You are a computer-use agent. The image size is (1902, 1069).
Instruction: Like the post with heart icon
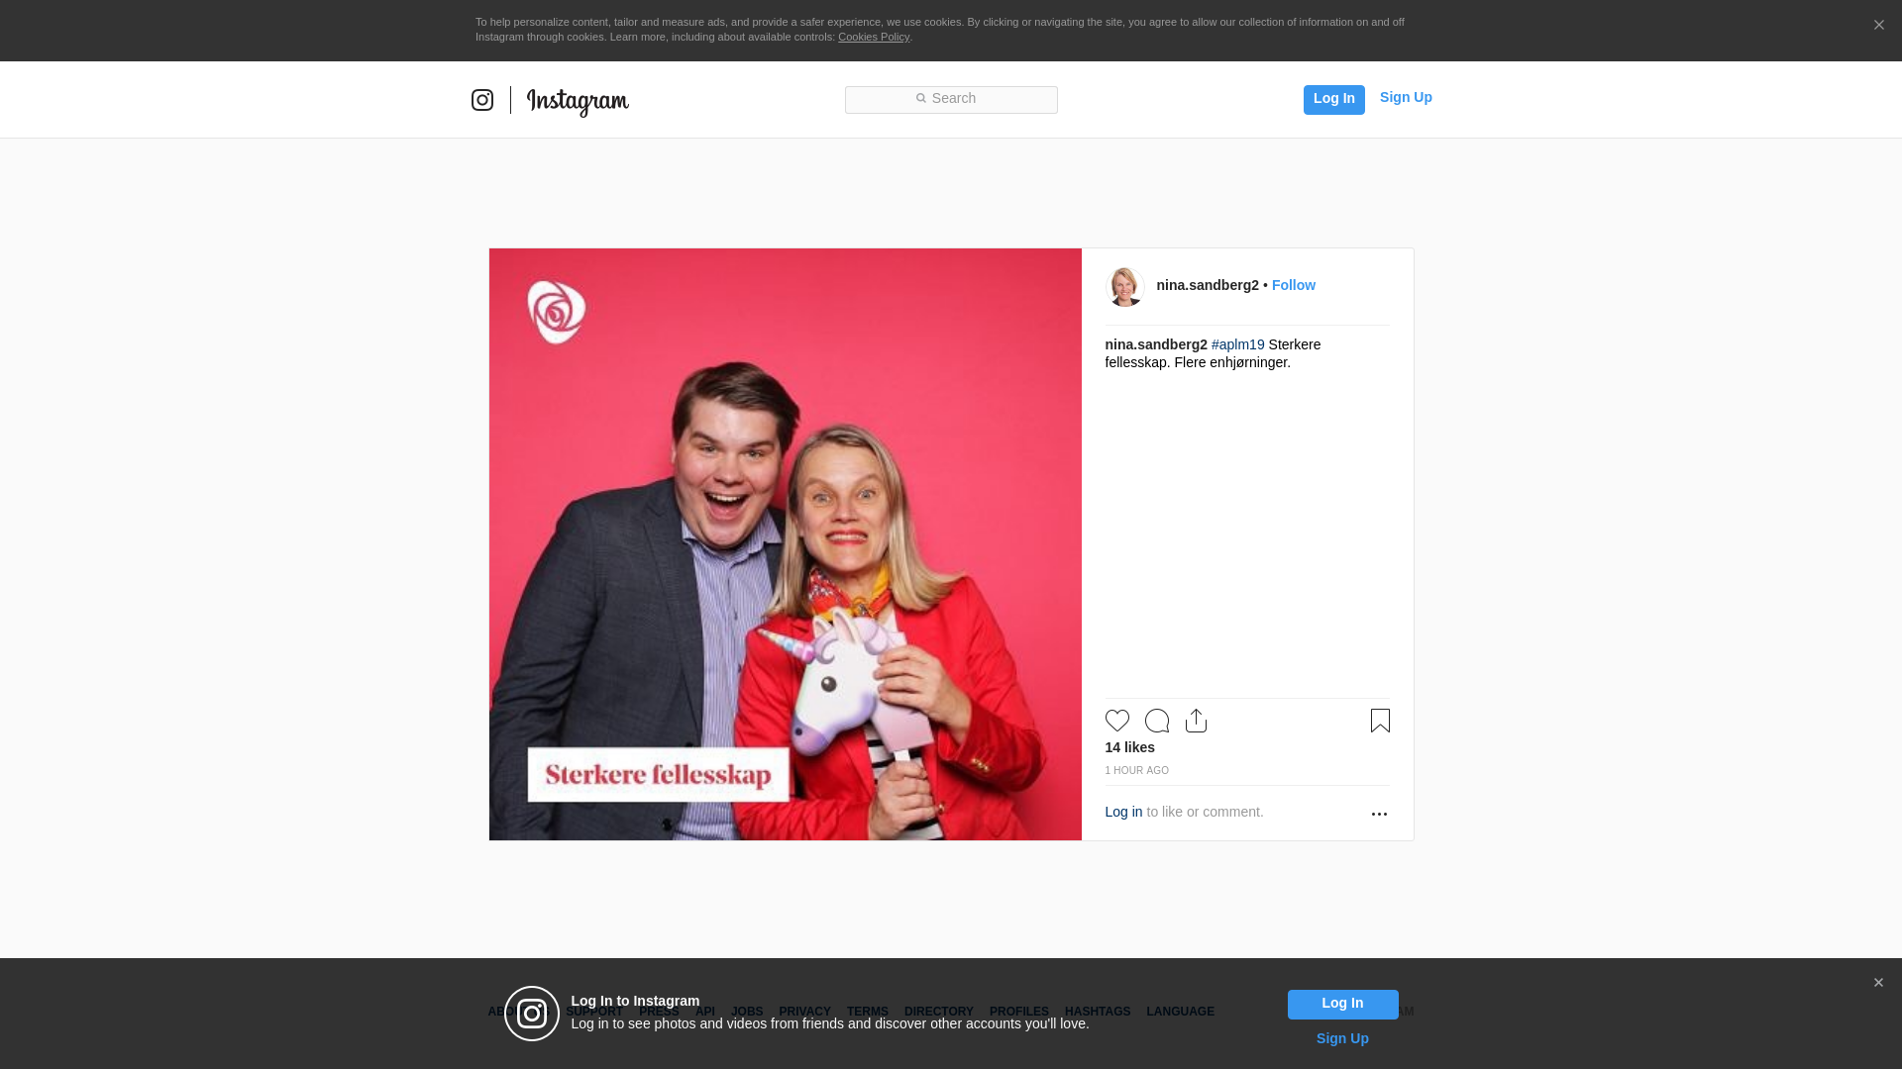(1117, 721)
